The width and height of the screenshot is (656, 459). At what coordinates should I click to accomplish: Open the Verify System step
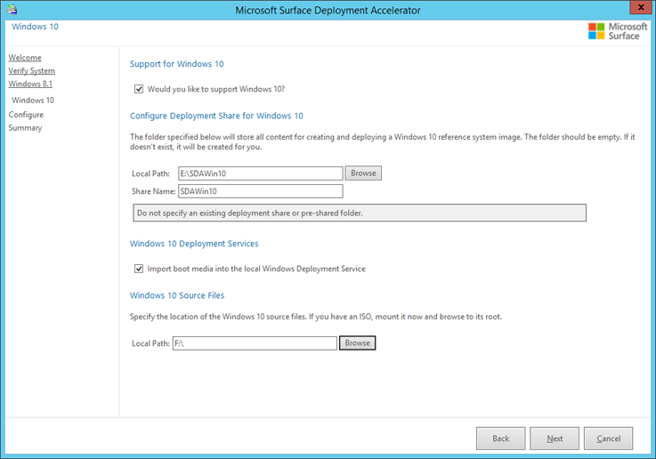pyautogui.click(x=32, y=71)
